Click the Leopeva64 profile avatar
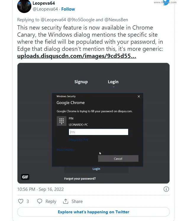 coord(24,6)
